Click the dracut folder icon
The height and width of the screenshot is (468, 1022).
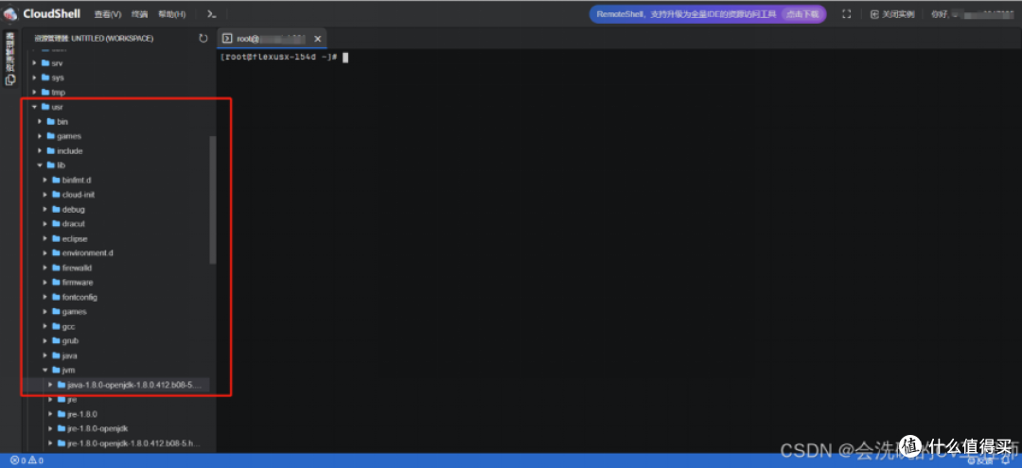pyautogui.click(x=56, y=224)
